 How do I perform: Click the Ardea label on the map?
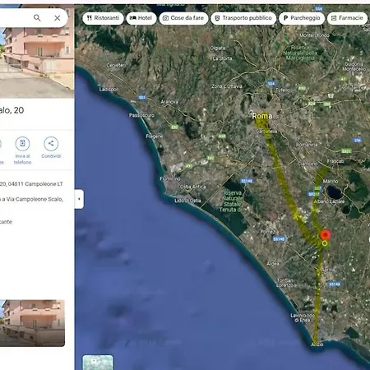[x=273, y=264]
